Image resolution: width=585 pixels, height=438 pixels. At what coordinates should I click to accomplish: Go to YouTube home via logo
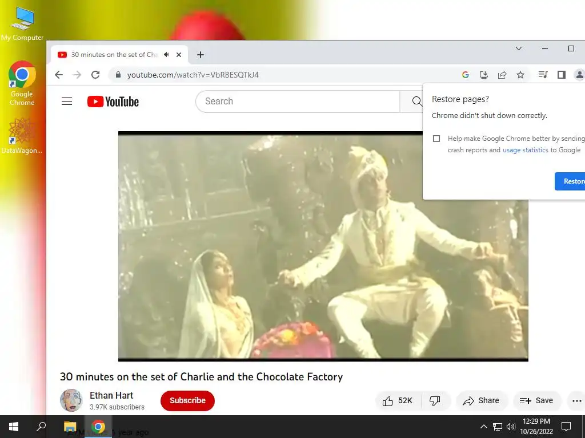coord(113,102)
